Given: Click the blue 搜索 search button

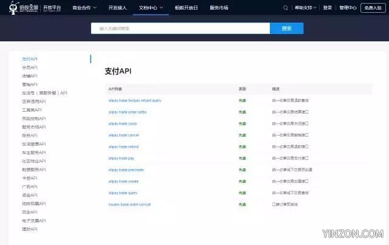Looking at the screenshot, I should (x=286, y=29).
